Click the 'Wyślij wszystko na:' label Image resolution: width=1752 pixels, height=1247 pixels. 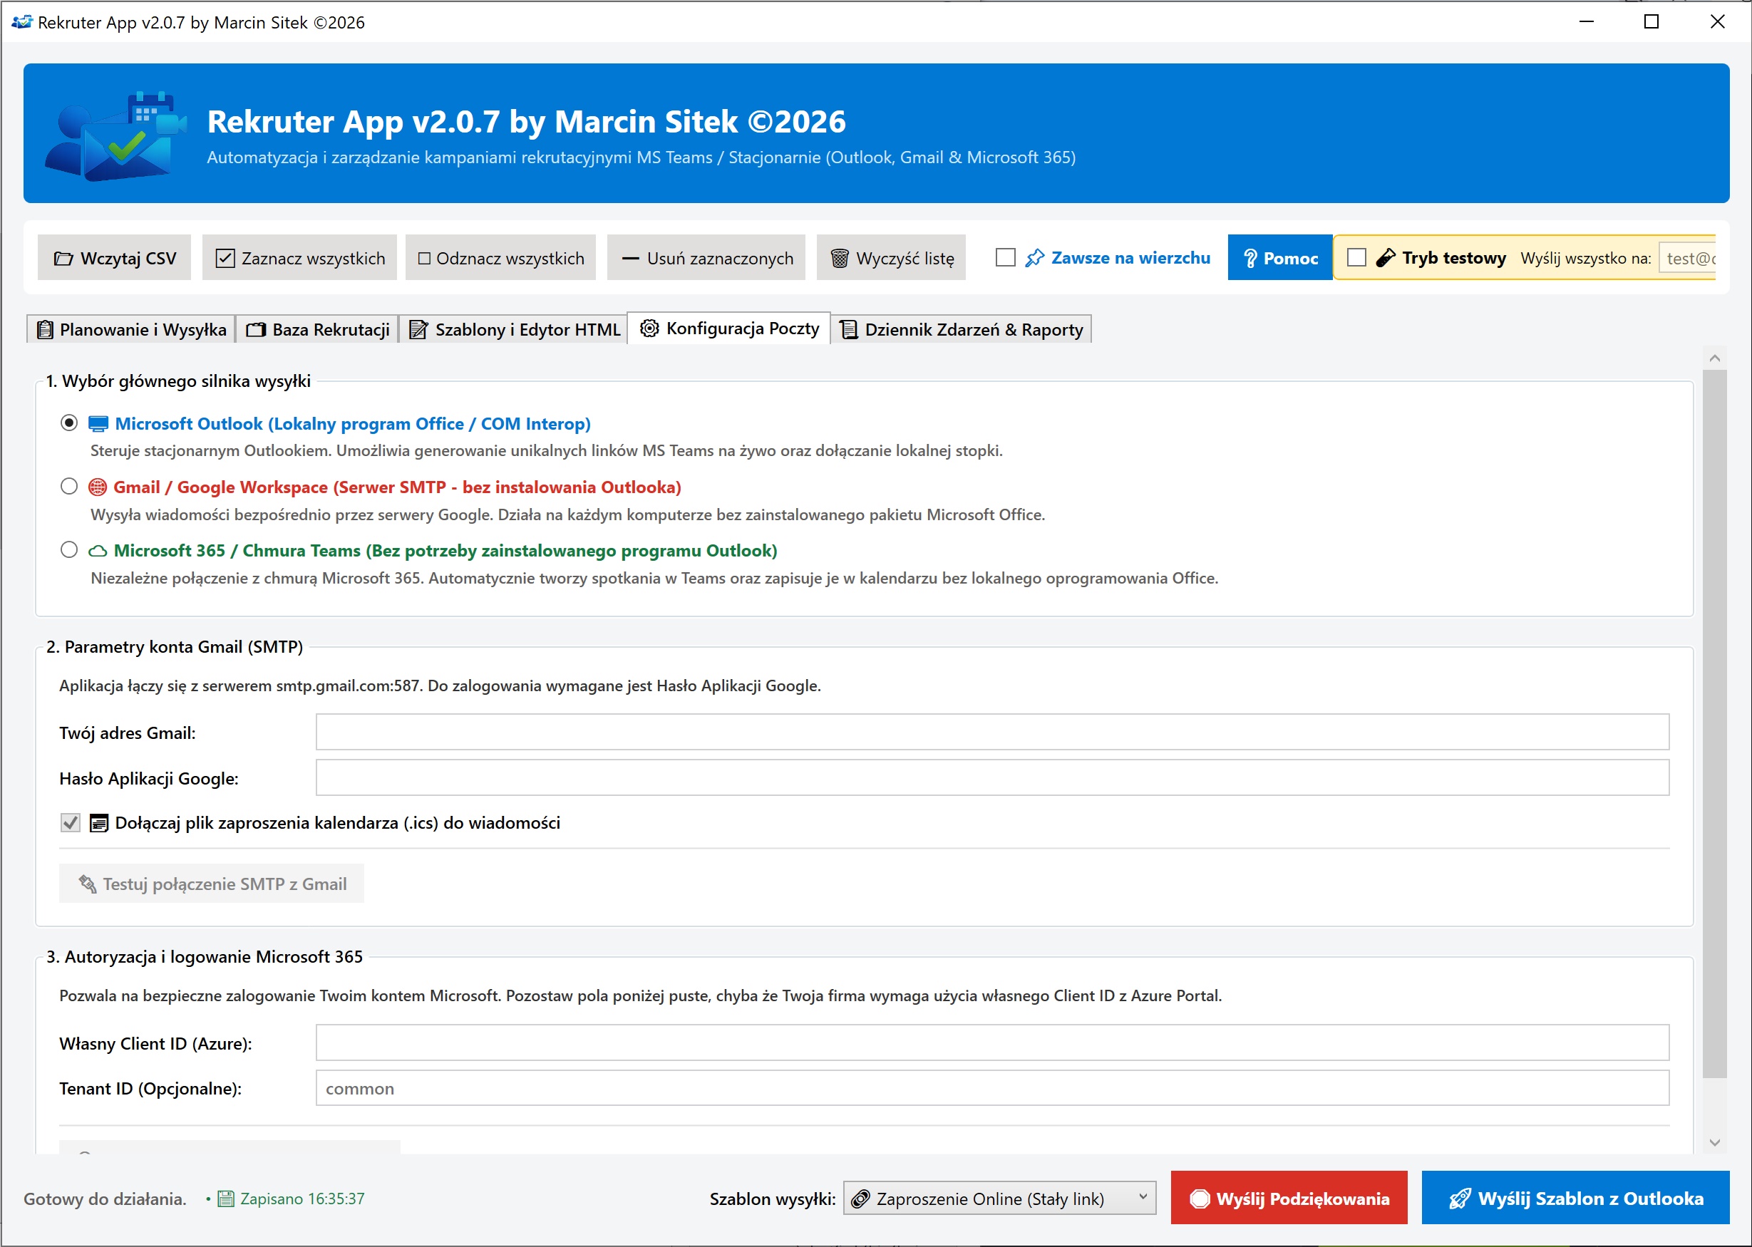tap(1586, 258)
